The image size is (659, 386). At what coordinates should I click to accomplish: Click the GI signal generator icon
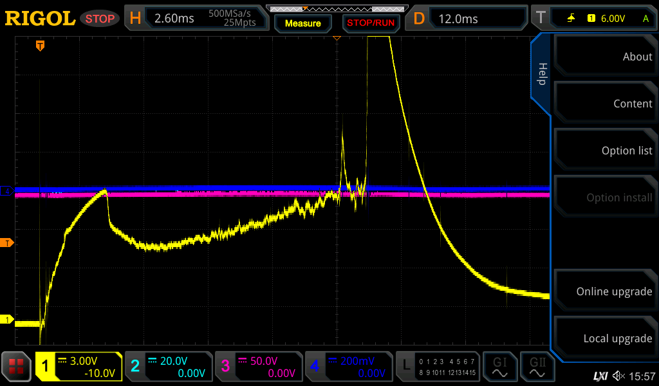pos(500,367)
